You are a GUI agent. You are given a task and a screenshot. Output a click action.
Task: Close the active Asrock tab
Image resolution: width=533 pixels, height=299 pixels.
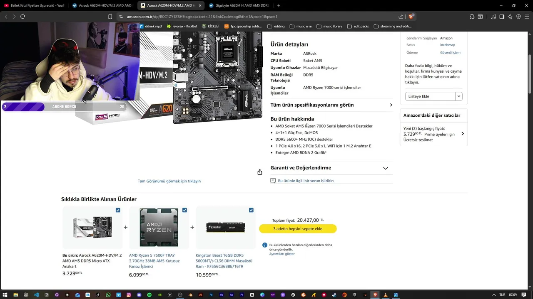coord(200,5)
